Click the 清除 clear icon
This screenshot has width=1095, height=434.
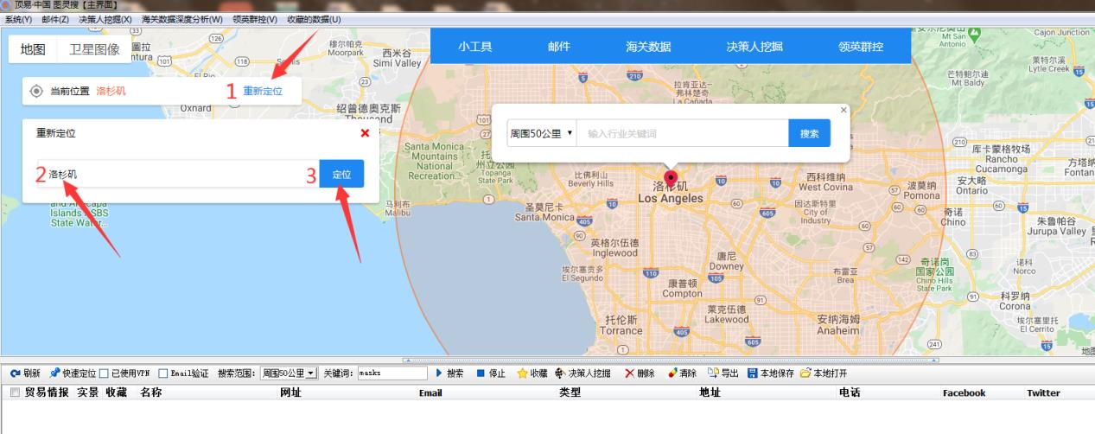coord(672,373)
